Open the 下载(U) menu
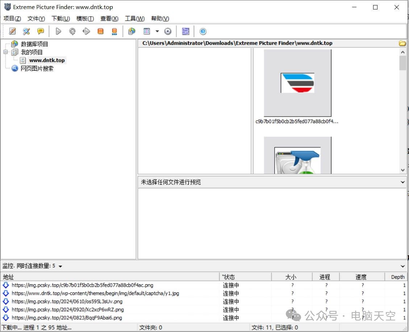 pyautogui.click(x=60, y=18)
